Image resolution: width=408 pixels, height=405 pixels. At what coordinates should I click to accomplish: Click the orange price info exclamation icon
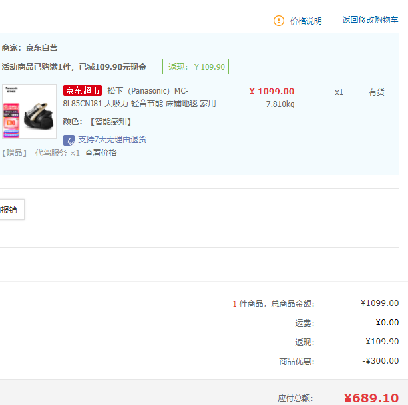(279, 21)
